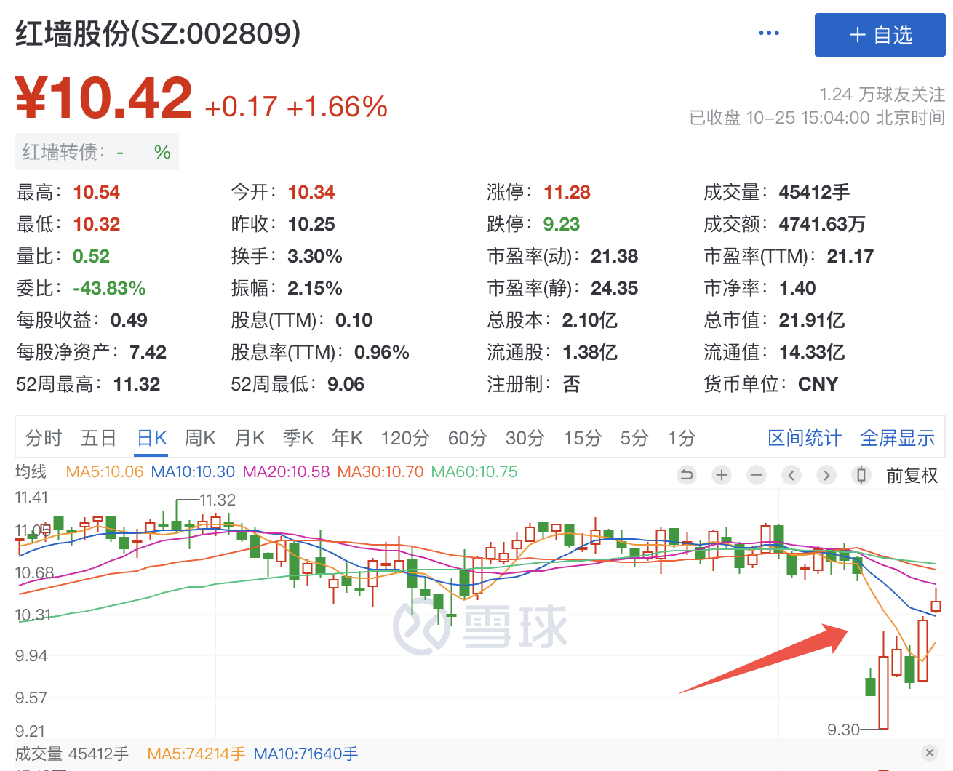The width and height of the screenshot is (953, 771).
Task: Click the 红墙转债 convertible bond box
Action: tap(97, 152)
